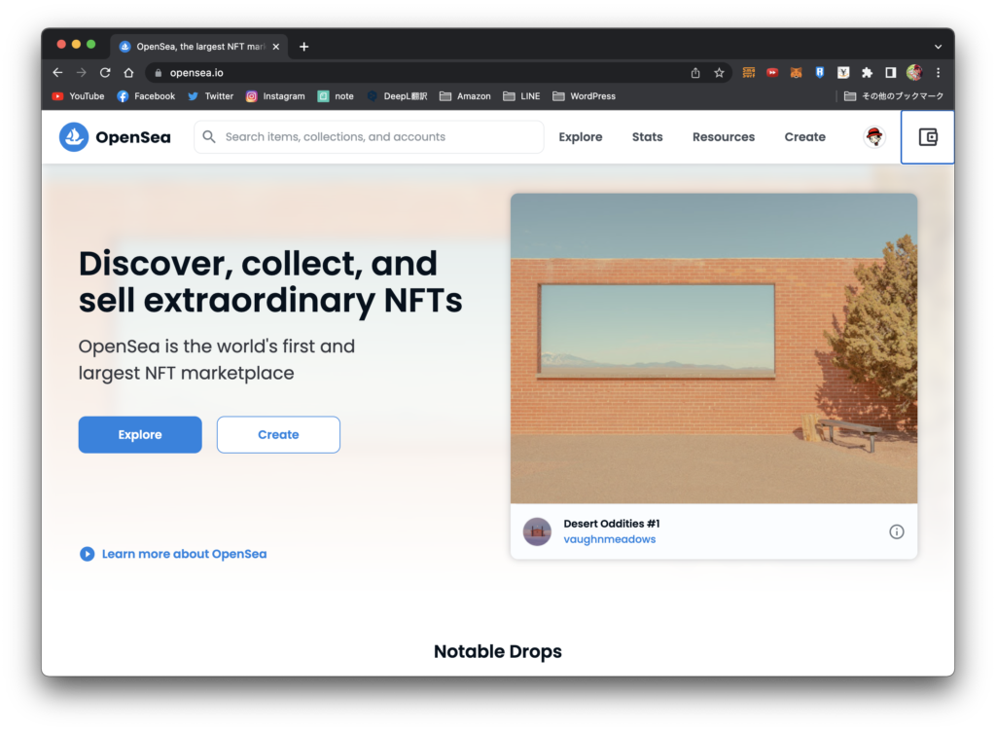Open the その他のブックマーク folder
Image resolution: width=996 pixels, height=731 pixels.
pyautogui.click(x=894, y=96)
